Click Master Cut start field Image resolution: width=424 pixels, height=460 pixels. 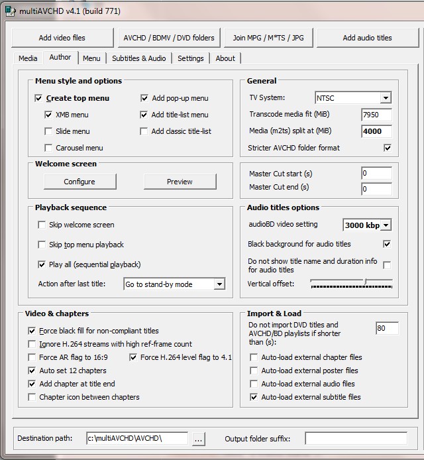376,173
